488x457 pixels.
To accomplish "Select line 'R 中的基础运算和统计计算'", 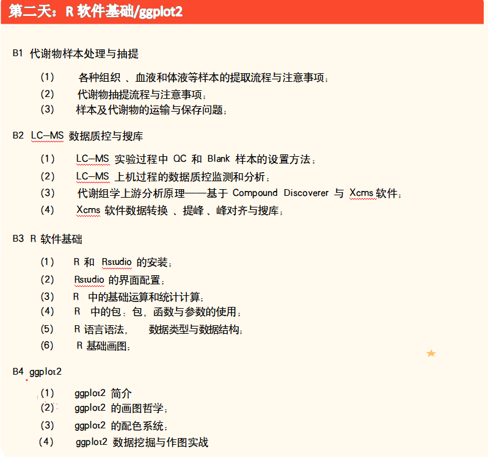I will point(139,297).
